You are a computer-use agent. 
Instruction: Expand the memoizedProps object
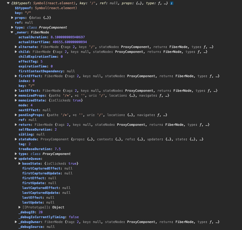(x=16, y=95)
